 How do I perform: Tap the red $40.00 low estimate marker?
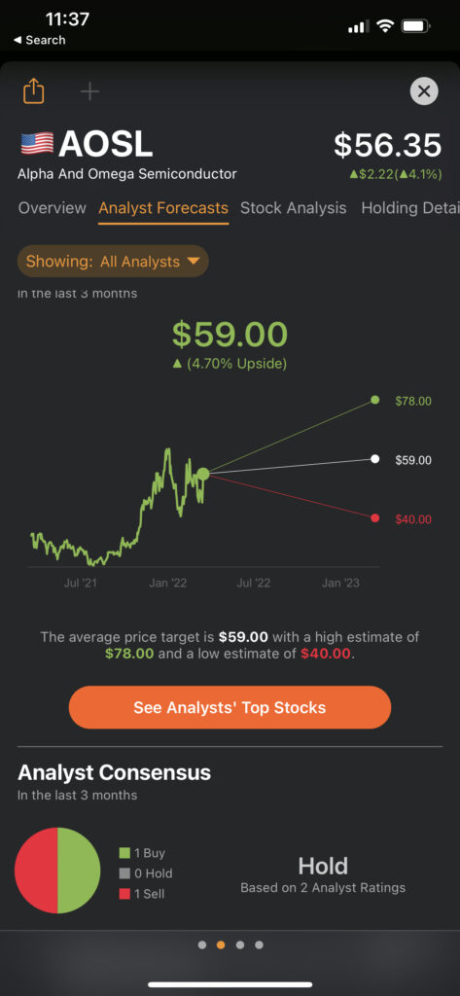[x=374, y=518]
